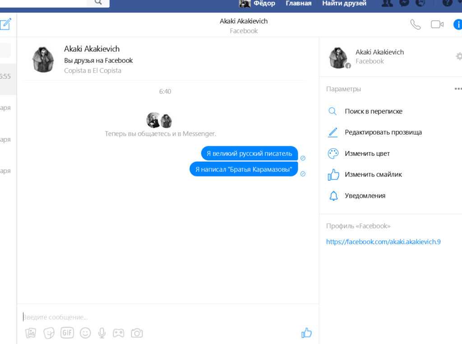Open more options next to Параметры
The width and height of the screenshot is (462, 344).
pyautogui.click(x=458, y=89)
